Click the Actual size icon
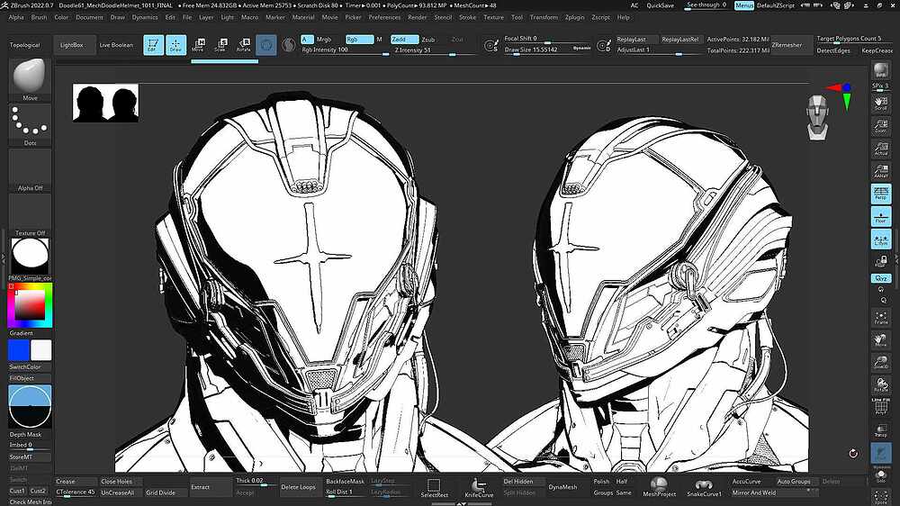 [881, 149]
